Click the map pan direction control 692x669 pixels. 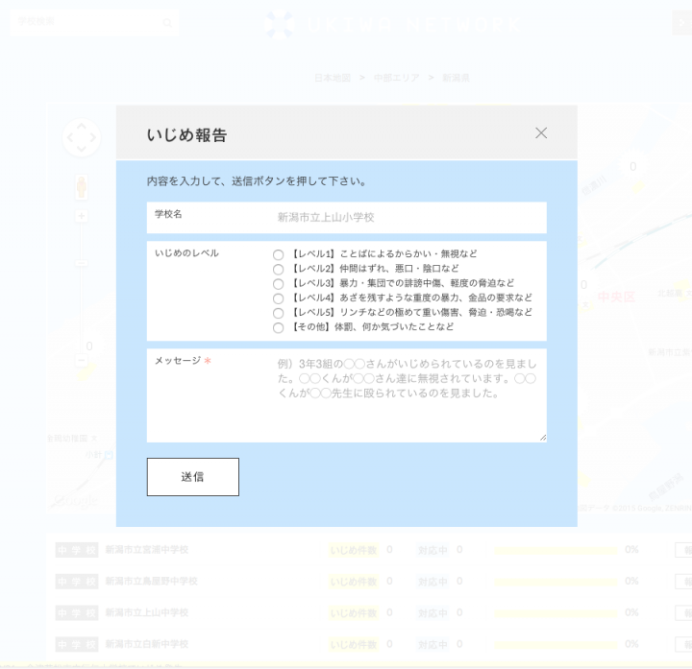click(x=82, y=137)
